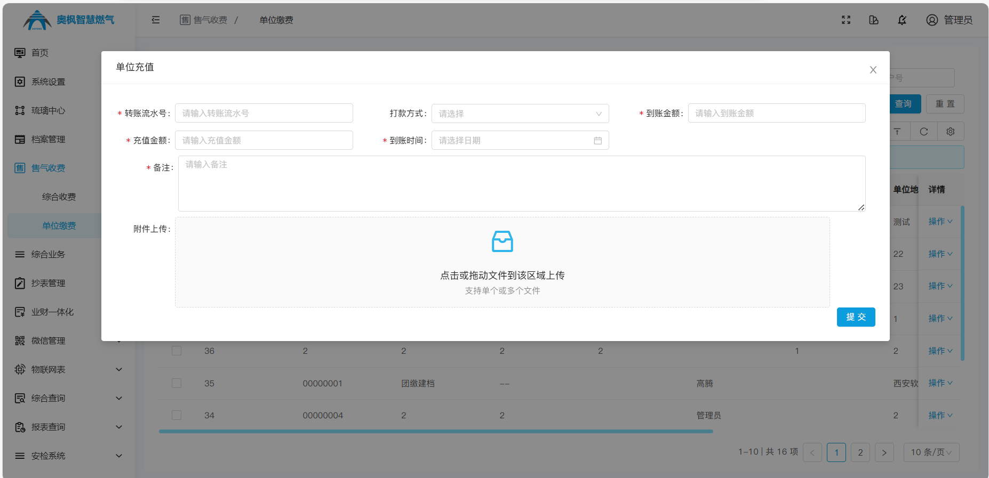Click the 综合业务 sidebar icon
The height and width of the screenshot is (478, 989).
point(20,254)
